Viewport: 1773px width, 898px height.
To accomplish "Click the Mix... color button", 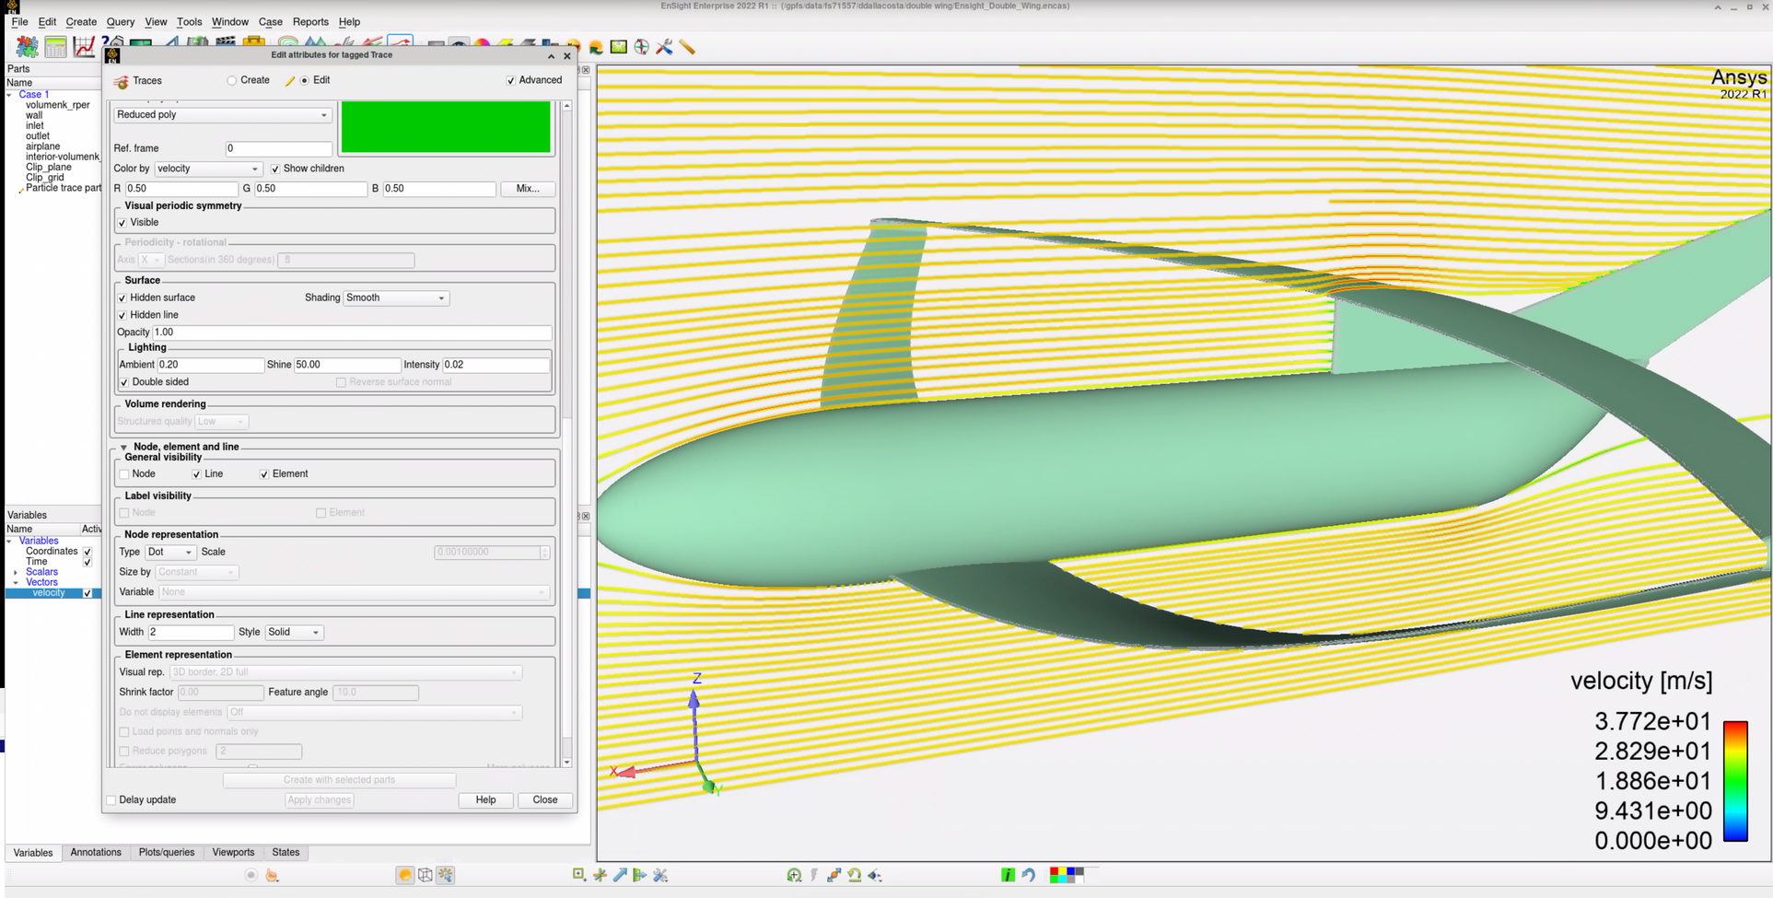I will (528, 189).
